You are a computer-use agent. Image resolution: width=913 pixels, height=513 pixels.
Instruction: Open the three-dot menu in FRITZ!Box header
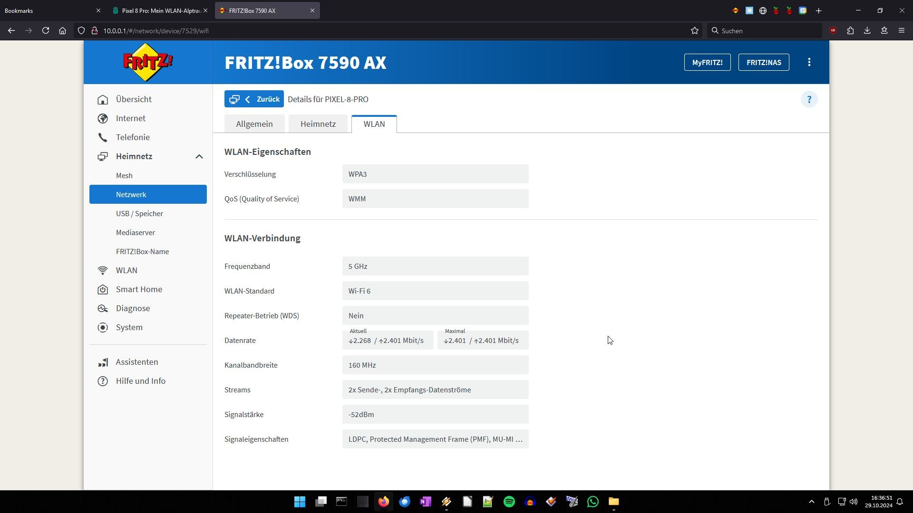809,62
